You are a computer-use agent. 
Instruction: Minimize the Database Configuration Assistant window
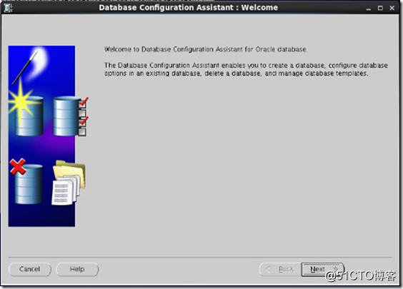(x=369, y=9)
